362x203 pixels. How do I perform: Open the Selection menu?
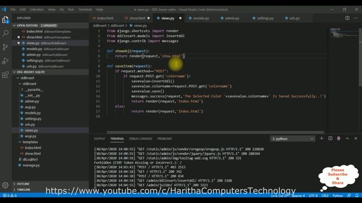coord(36,10)
